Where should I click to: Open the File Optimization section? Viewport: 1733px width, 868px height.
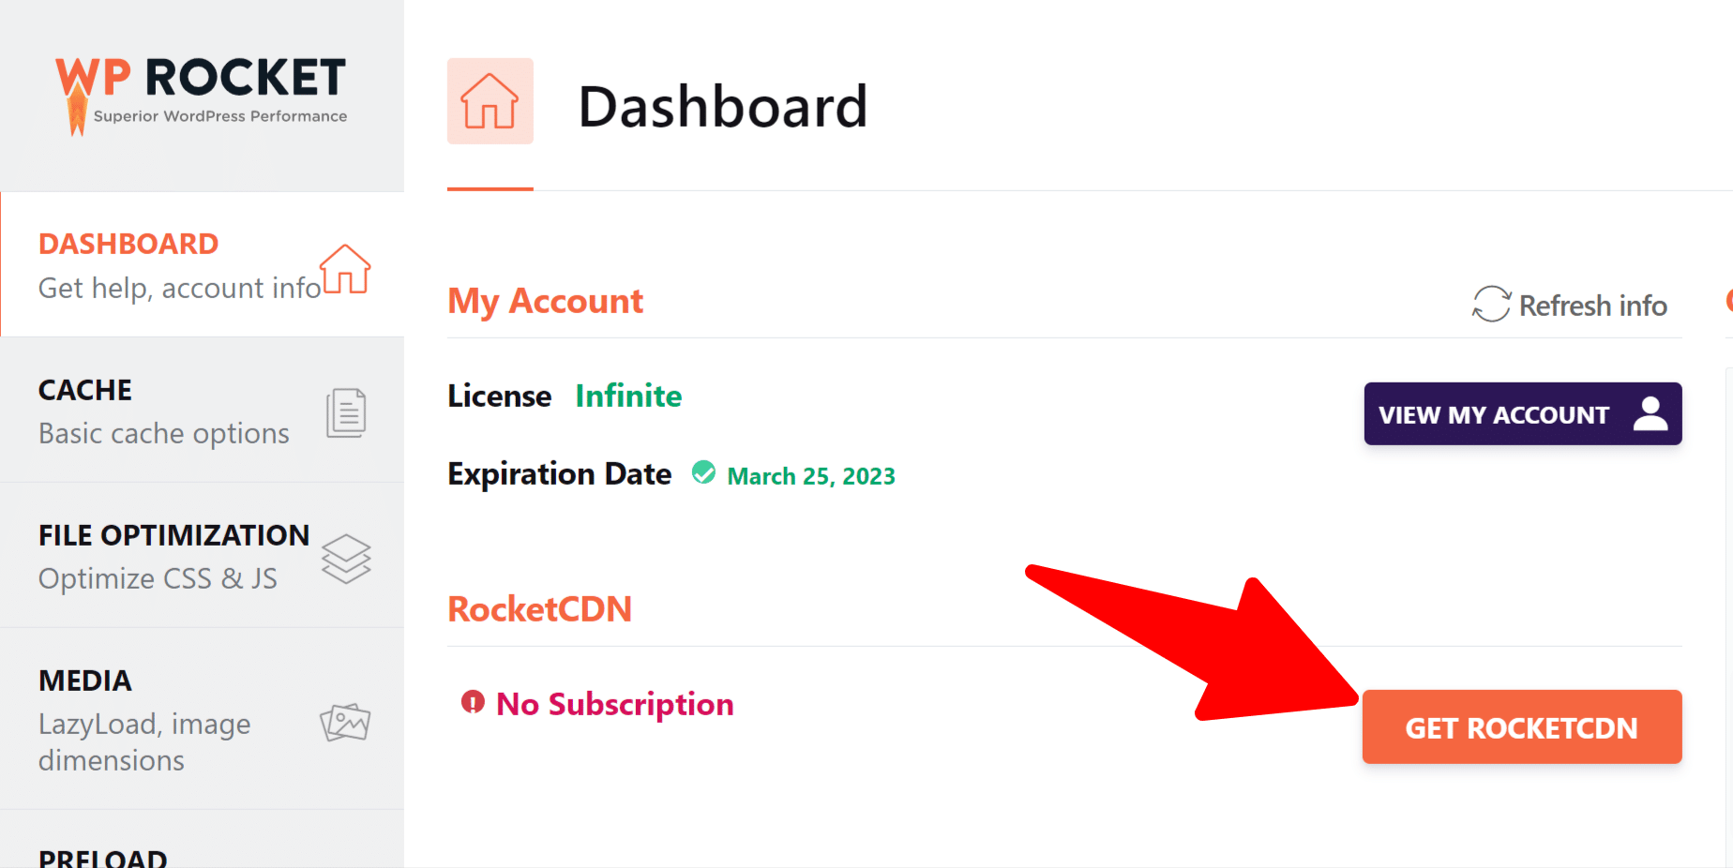point(173,555)
